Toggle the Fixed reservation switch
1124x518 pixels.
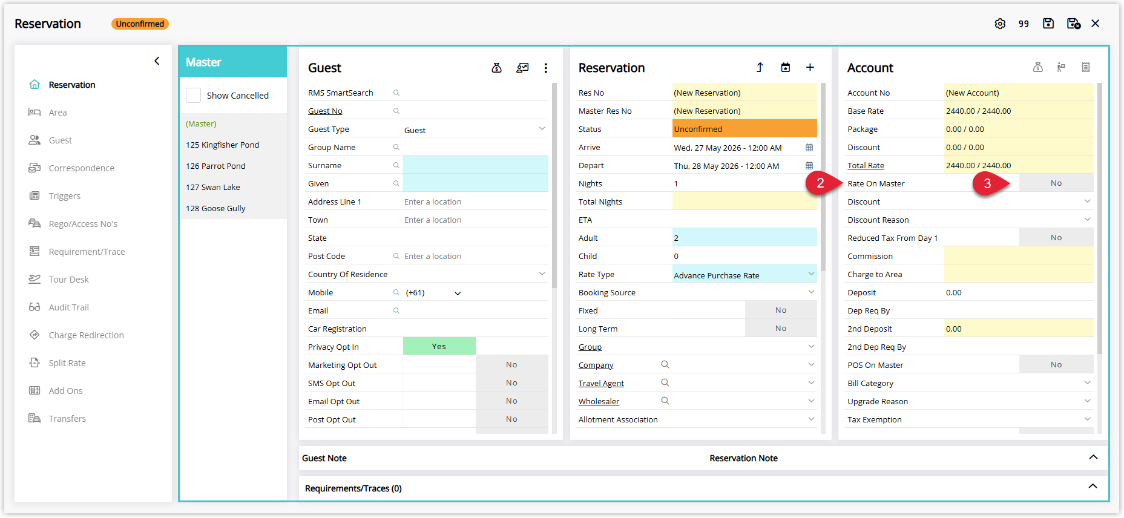781,310
